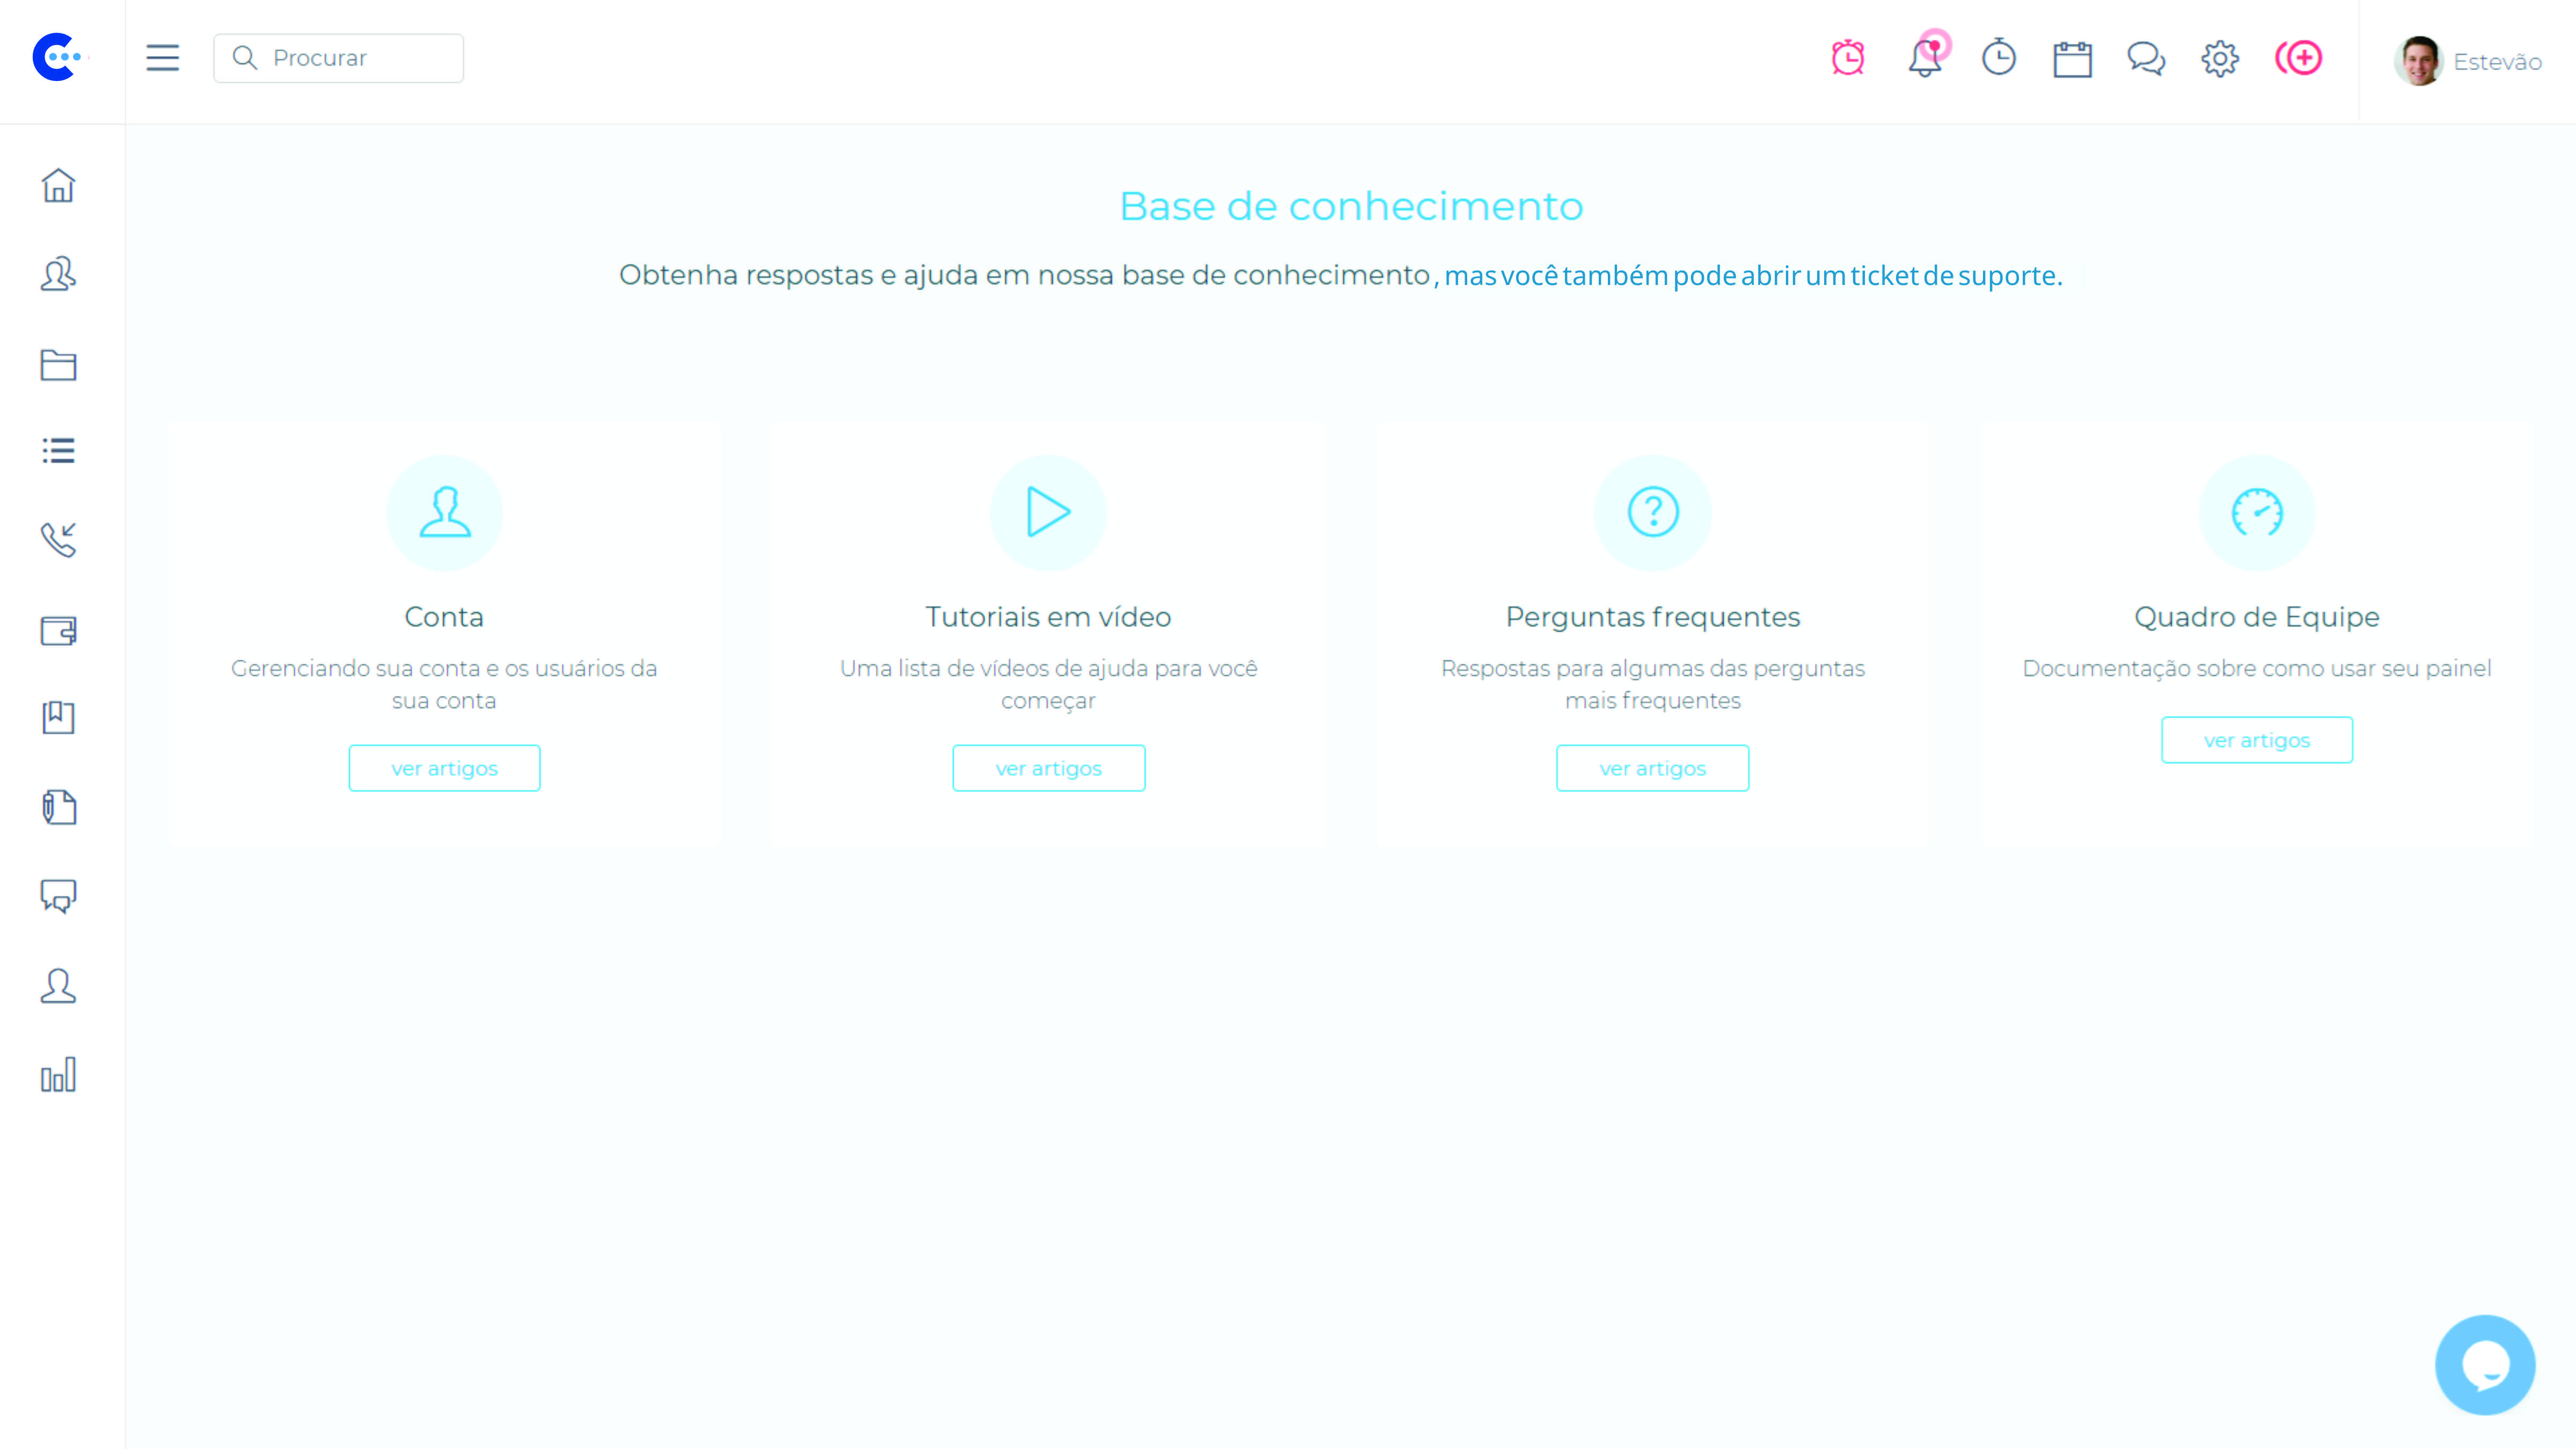This screenshot has width=2576, height=1449.
Task: Open the incoming calls phone icon
Action: point(58,540)
